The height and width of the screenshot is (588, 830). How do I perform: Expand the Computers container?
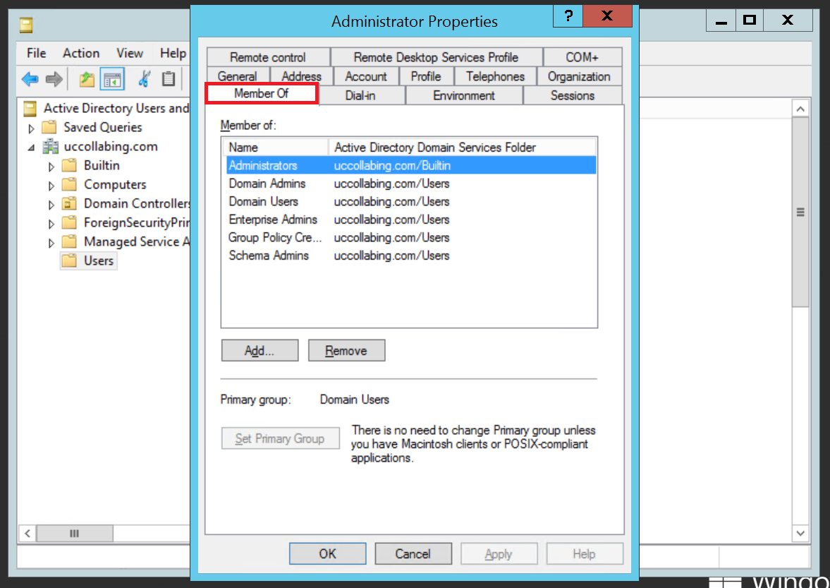[x=51, y=186]
